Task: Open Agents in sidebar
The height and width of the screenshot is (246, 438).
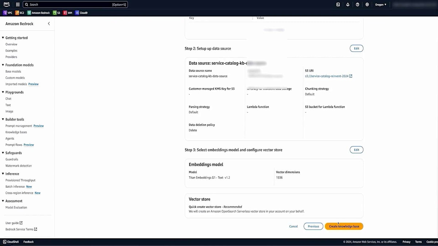Action: point(10,138)
